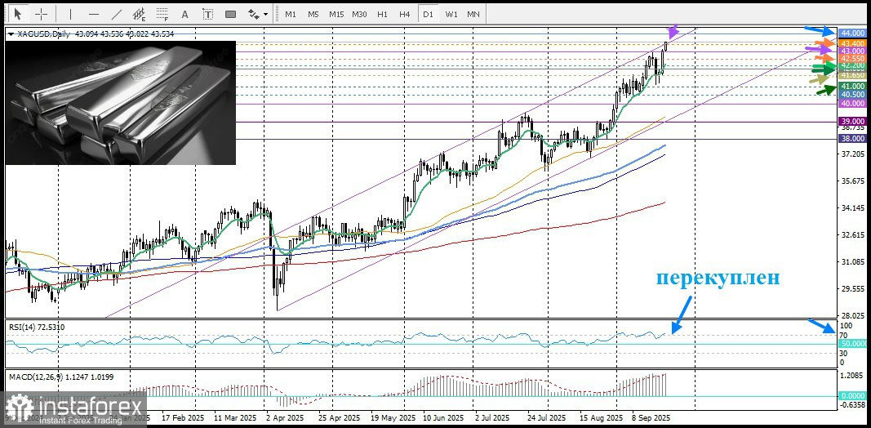This screenshot has height=428, width=871.
Task: Select the text 'A' tool
Action: coord(185,14)
